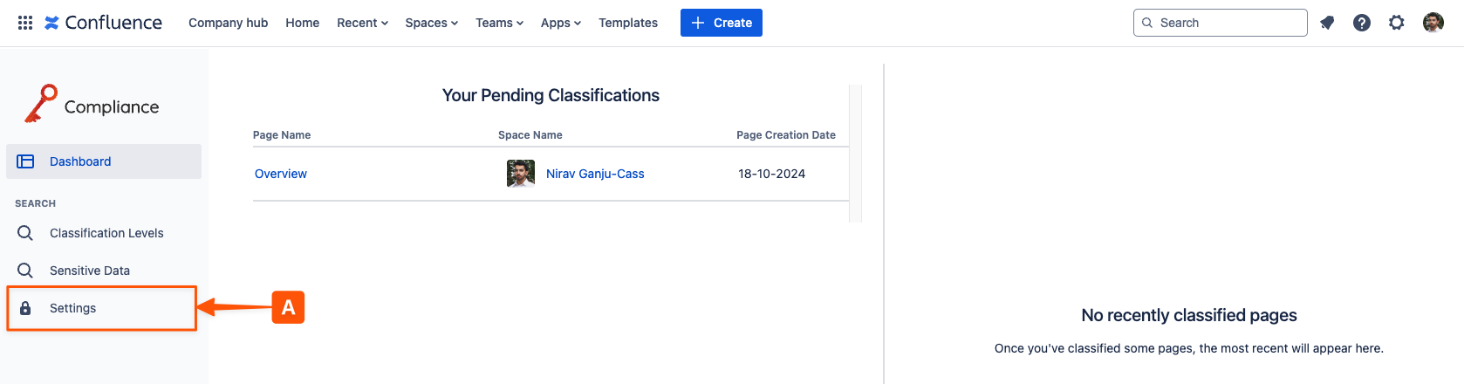Click the Create button

pyautogui.click(x=721, y=23)
